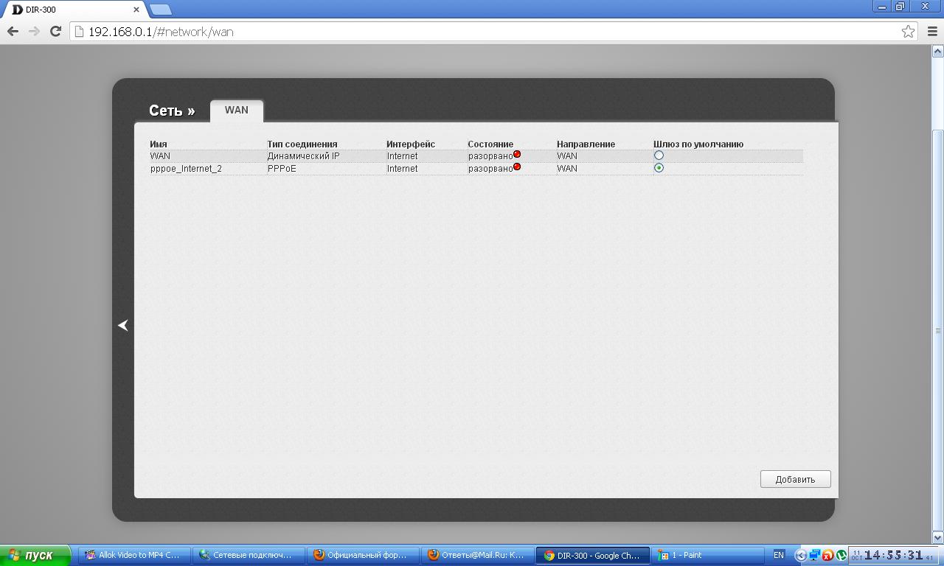Click the Добавить button
This screenshot has height=566, width=944.
(x=795, y=479)
